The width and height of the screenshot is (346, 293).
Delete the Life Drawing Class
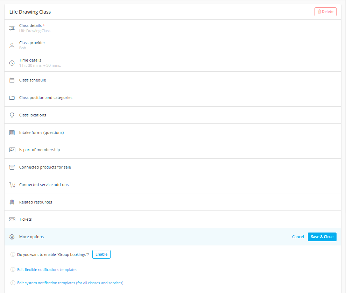click(325, 12)
